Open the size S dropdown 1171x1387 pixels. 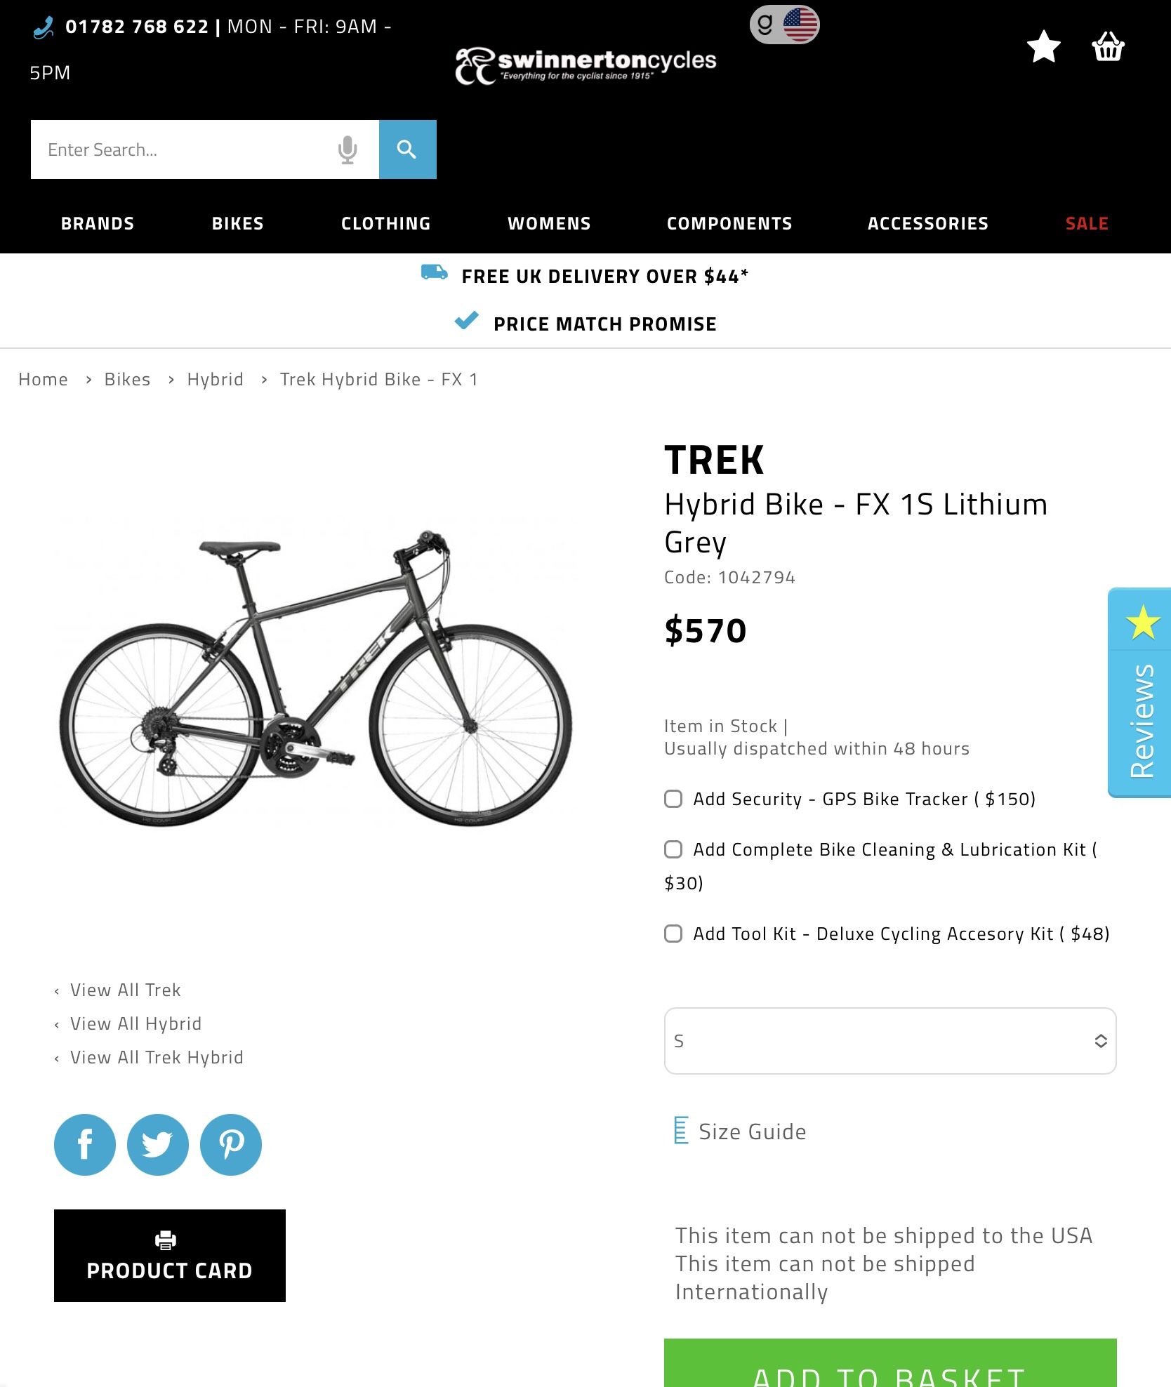[890, 1041]
